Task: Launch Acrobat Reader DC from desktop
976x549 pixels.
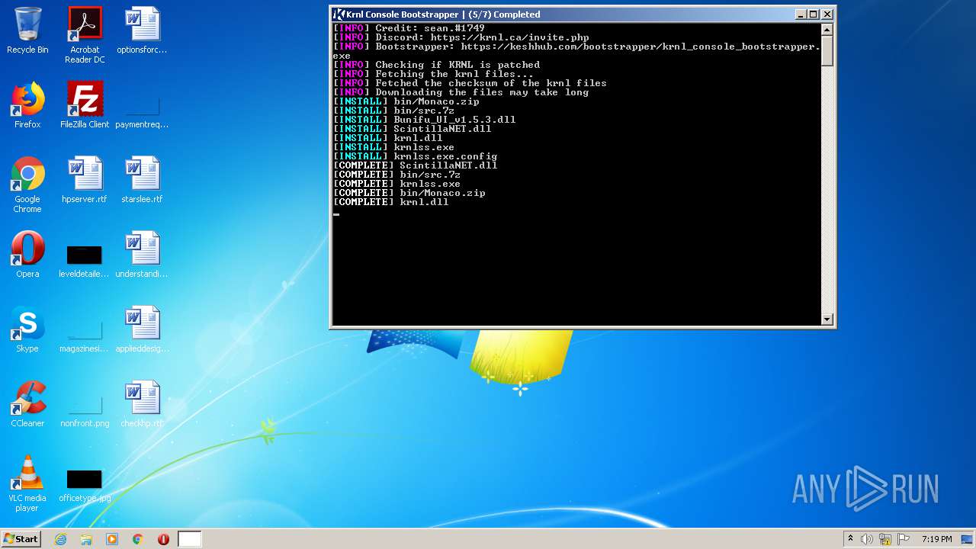Action: pyautogui.click(x=85, y=35)
